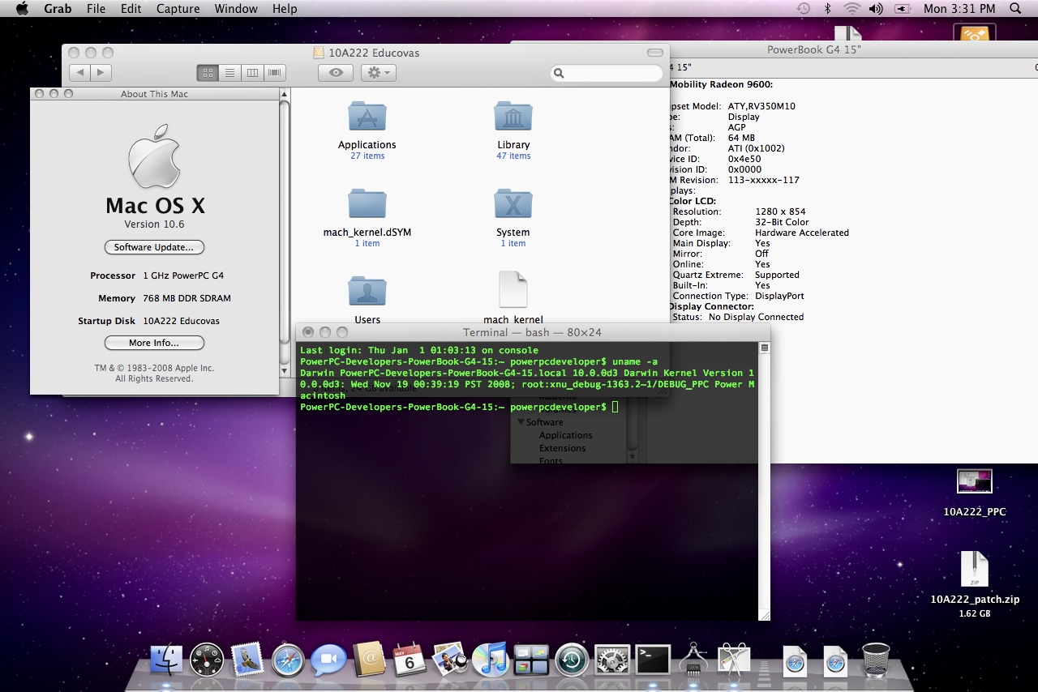Open the Capture menu
Image resolution: width=1038 pixels, height=692 pixels.
[x=178, y=9]
